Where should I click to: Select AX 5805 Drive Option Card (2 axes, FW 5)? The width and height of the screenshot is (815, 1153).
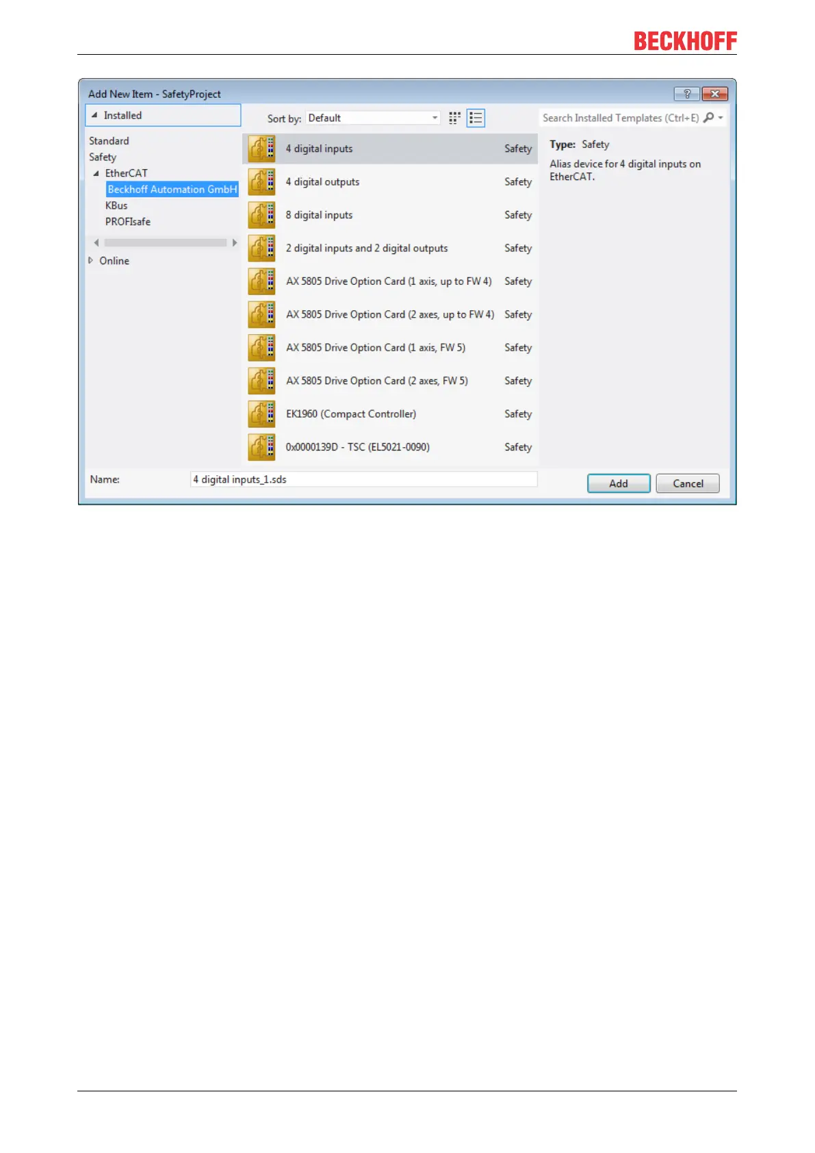390,381
